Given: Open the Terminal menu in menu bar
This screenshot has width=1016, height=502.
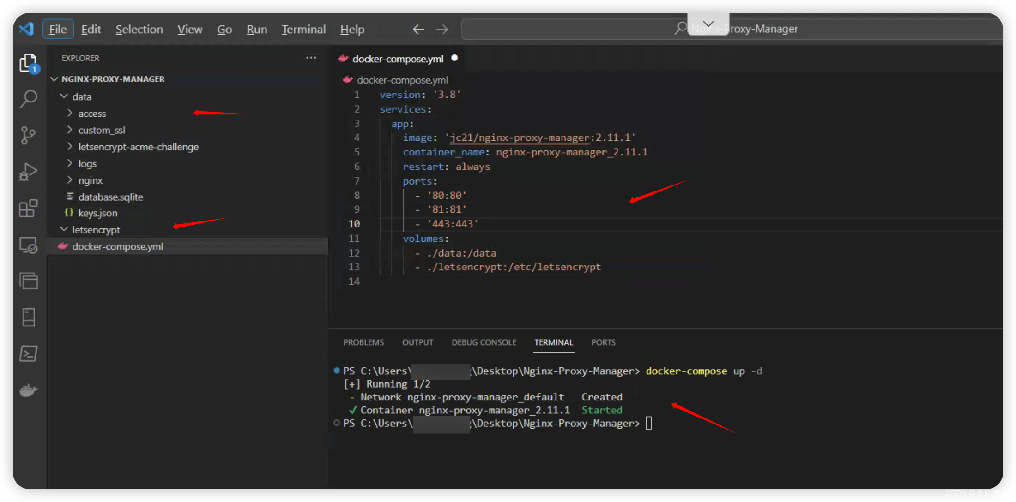Looking at the screenshot, I should [303, 29].
